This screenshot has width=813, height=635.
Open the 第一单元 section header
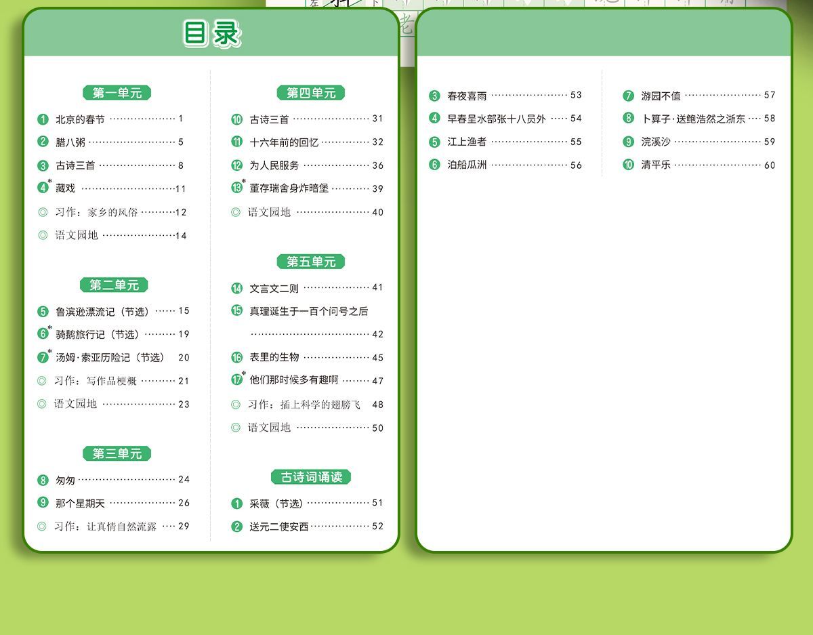[x=117, y=93]
